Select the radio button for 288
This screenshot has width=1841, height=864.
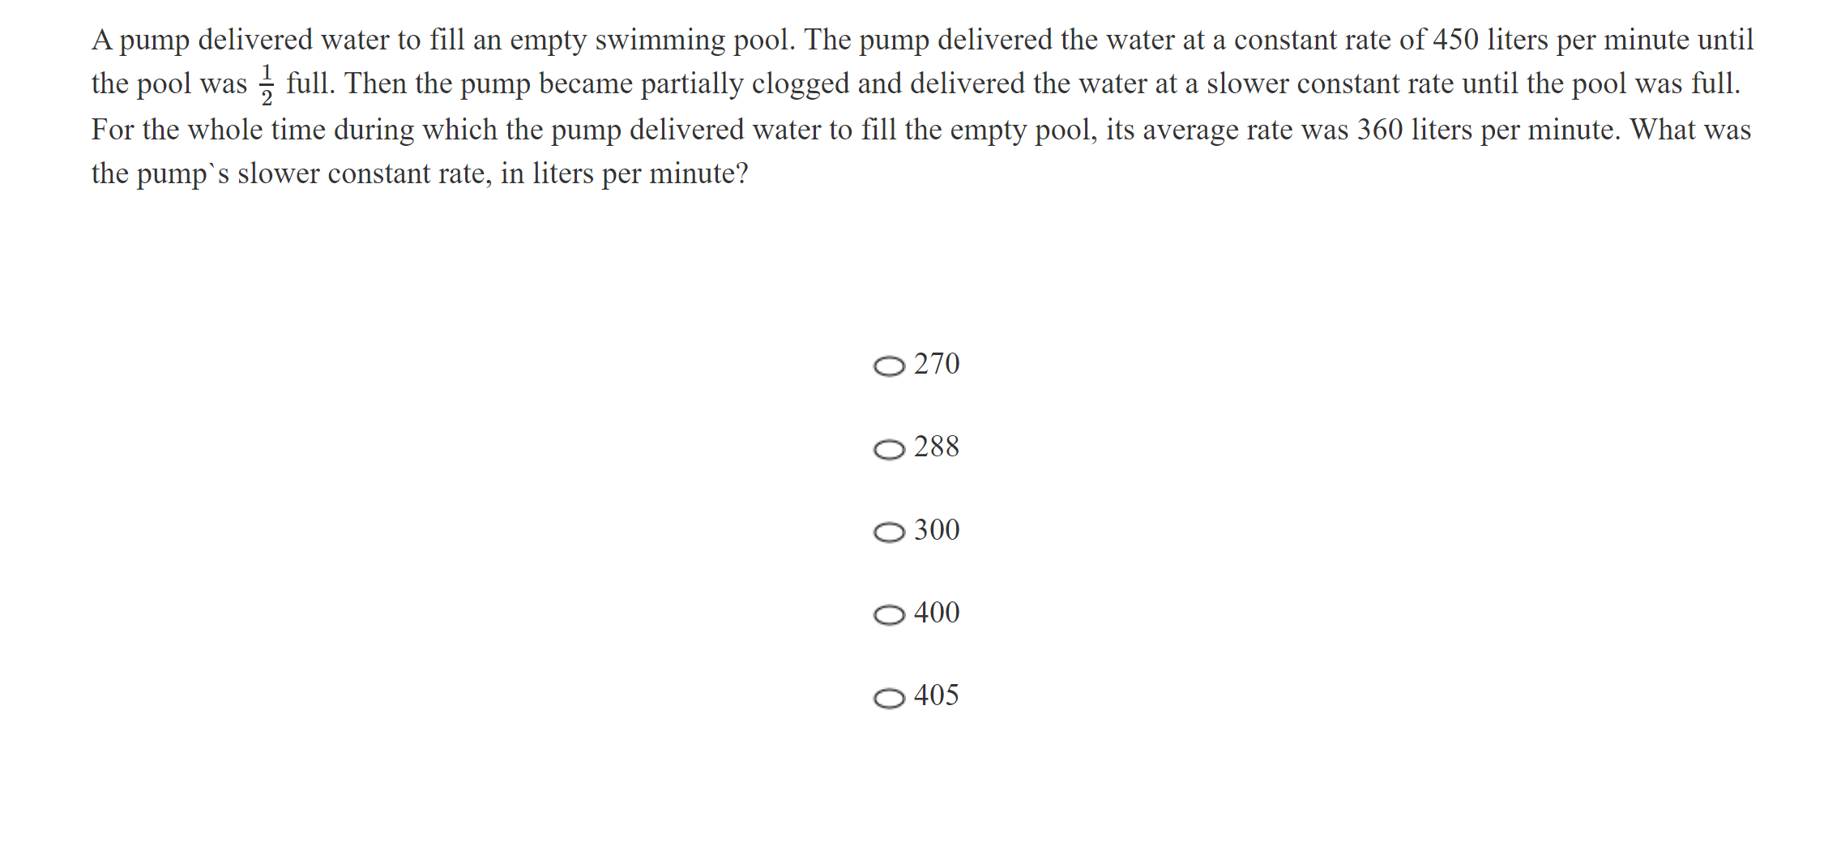(891, 449)
